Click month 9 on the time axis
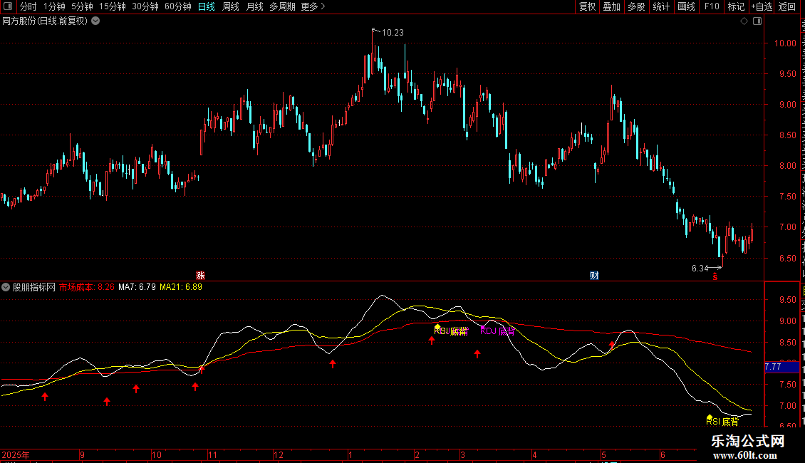The width and height of the screenshot is (805, 463). tap(82, 454)
